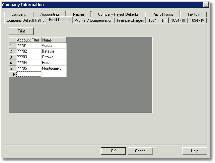Go to the Payroll Forms tab
The width and height of the screenshot is (215, 163).
coord(163,14)
